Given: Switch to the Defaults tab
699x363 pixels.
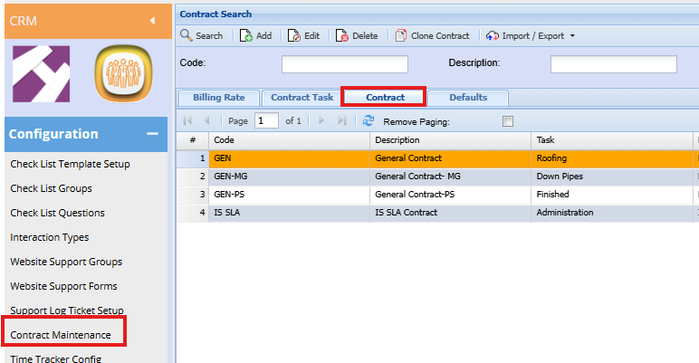Looking at the screenshot, I should coord(468,98).
